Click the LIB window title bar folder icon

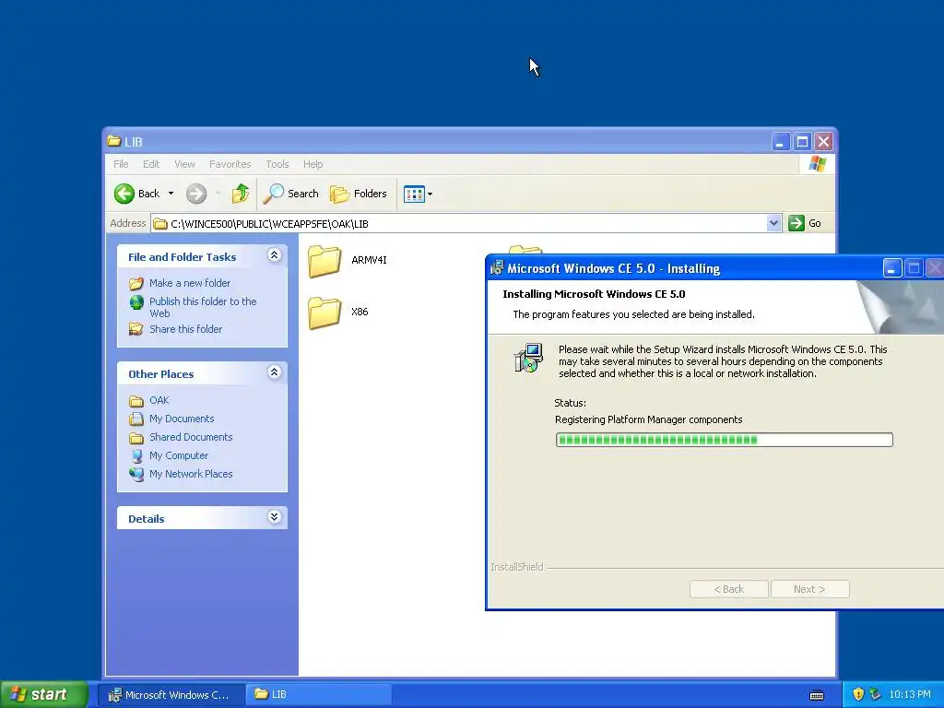tap(113, 141)
